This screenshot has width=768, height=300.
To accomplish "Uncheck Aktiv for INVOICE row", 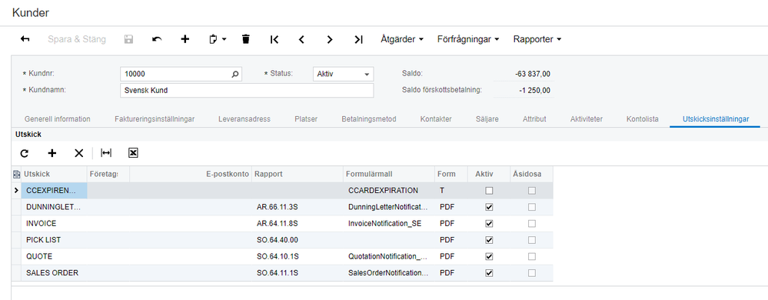I will 489,224.
